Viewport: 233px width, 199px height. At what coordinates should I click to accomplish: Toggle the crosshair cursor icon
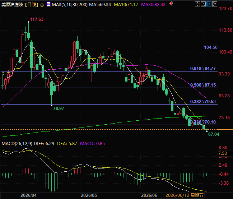coord(197,4)
